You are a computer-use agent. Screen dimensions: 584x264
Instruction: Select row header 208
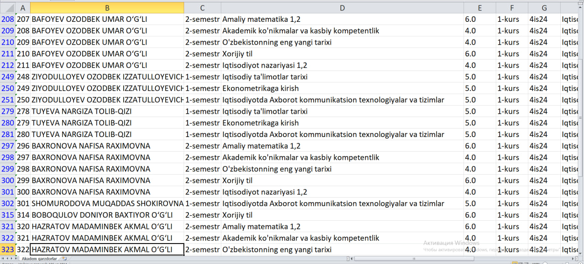click(x=7, y=19)
